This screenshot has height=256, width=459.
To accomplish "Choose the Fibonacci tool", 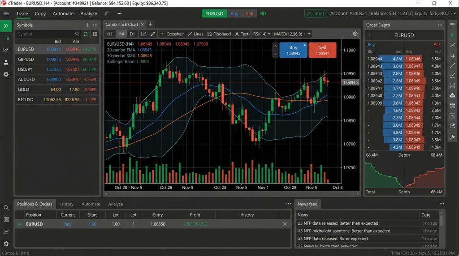I will (219, 34).
